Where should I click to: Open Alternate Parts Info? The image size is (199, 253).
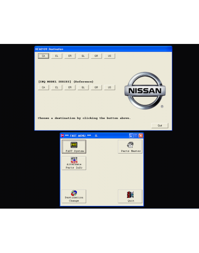(74, 163)
